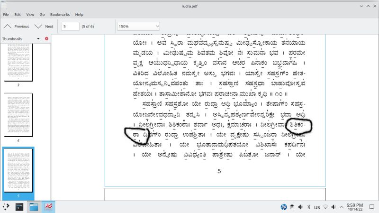The image size is (379, 213).
Task: Open the terminal-like taskbar app icon
Action: [x=19, y=207]
